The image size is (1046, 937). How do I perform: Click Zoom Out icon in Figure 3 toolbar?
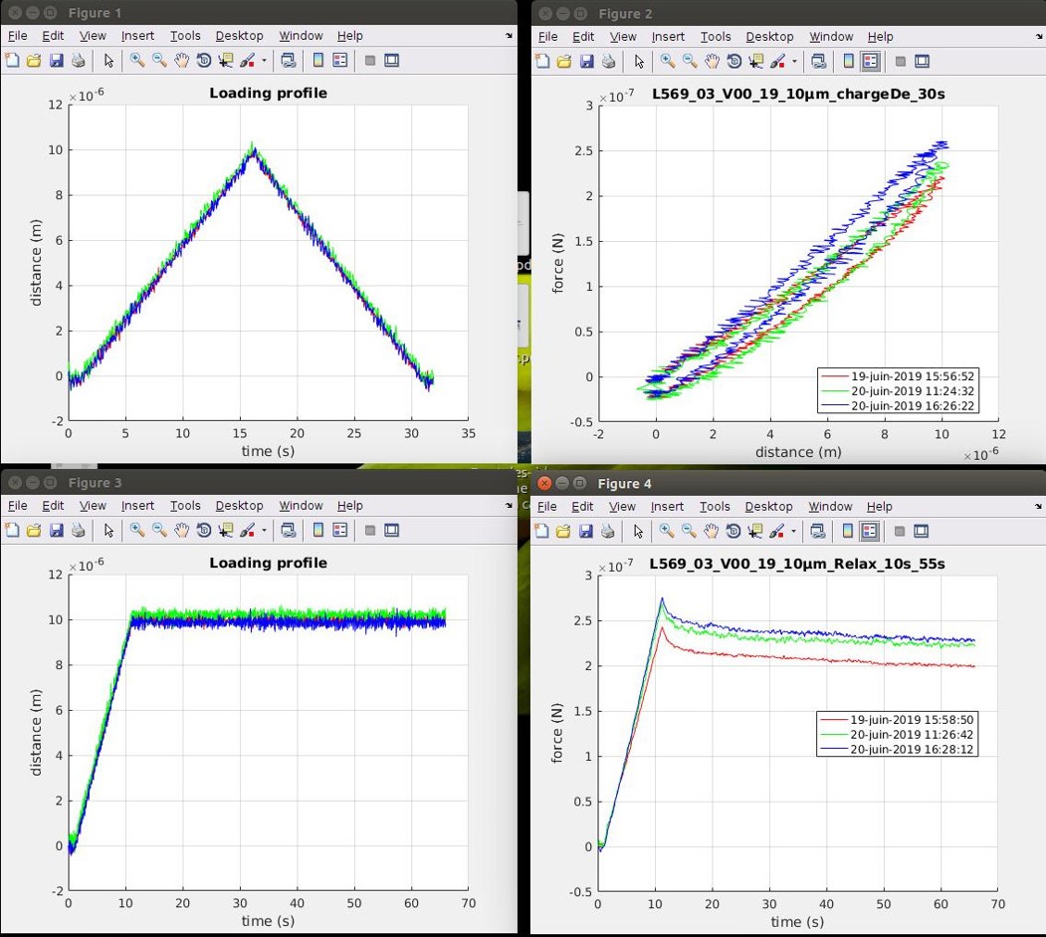click(x=159, y=531)
